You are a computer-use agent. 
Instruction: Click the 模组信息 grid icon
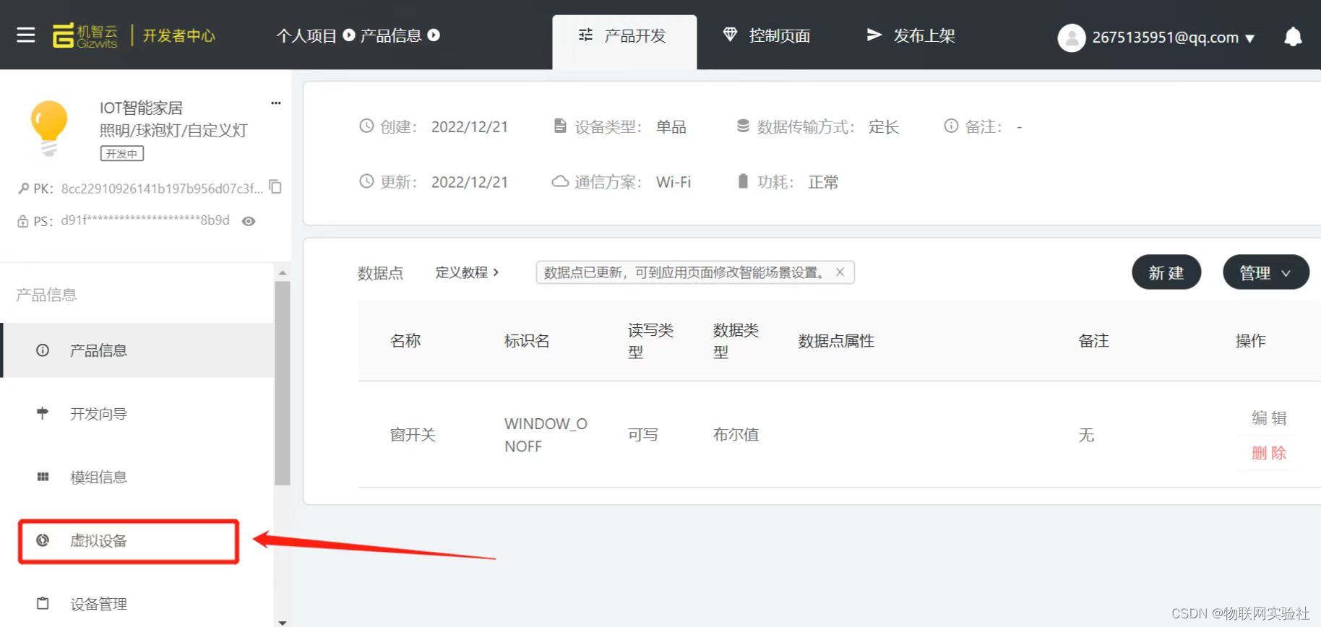[43, 477]
